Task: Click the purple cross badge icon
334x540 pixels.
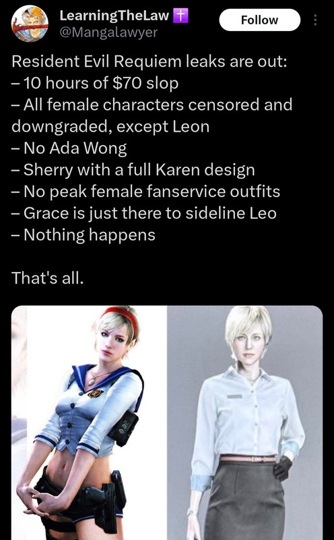Action: click(180, 16)
